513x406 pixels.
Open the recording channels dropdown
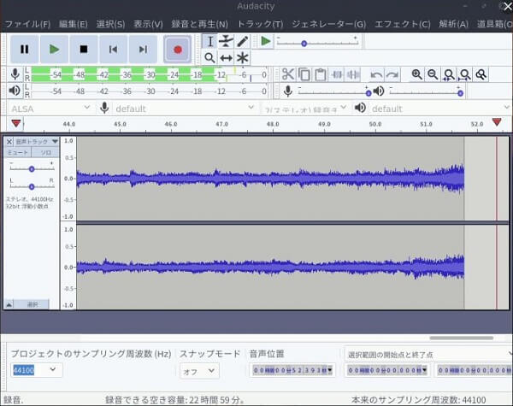[304, 108]
